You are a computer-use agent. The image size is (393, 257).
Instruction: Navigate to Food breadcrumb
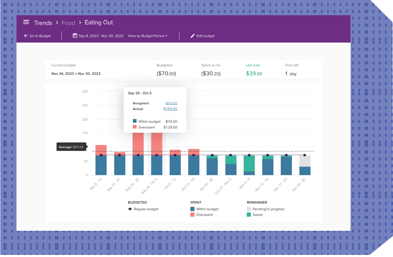click(68, 23)
